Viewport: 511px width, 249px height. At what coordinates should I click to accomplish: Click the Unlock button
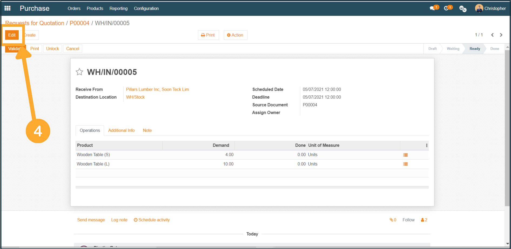[x=52, y=49]
